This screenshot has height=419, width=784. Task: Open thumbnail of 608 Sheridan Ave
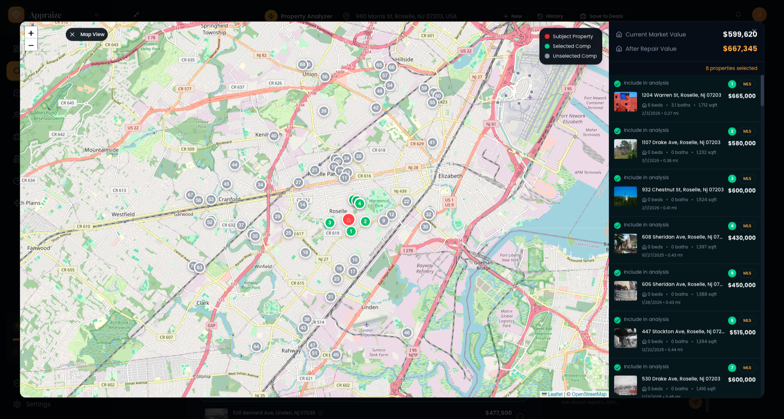[x=626, y=244]
